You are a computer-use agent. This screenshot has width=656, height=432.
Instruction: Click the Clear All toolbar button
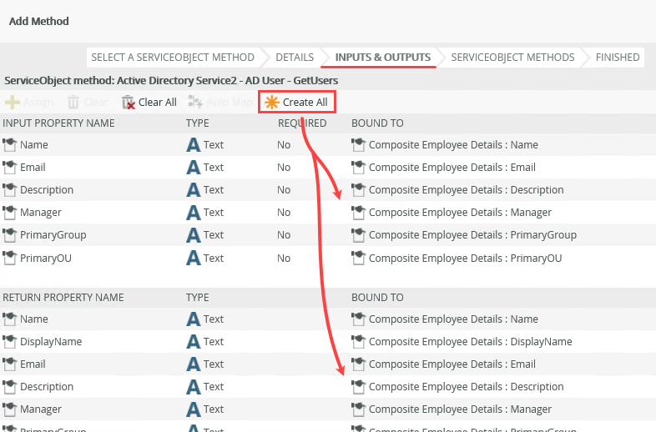[x=149, y=103]
